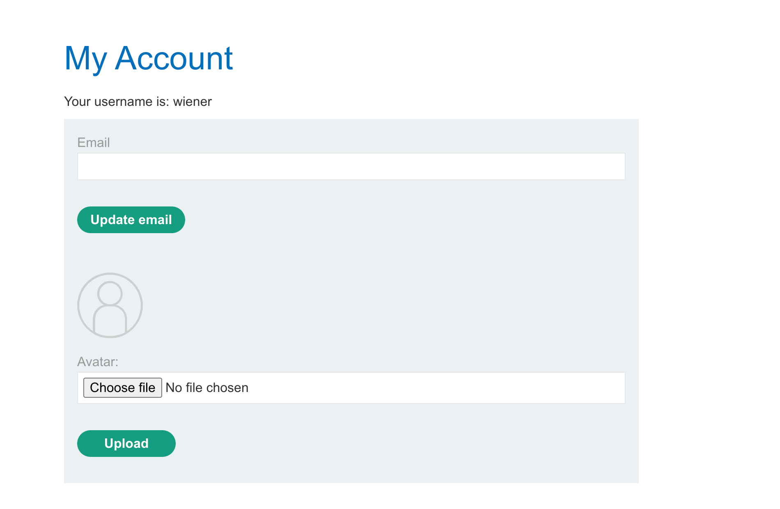Image resolution: width=780 pixels, height=509 pixels.
Task: Focus the Email text input field
Action: click(351, 167)
